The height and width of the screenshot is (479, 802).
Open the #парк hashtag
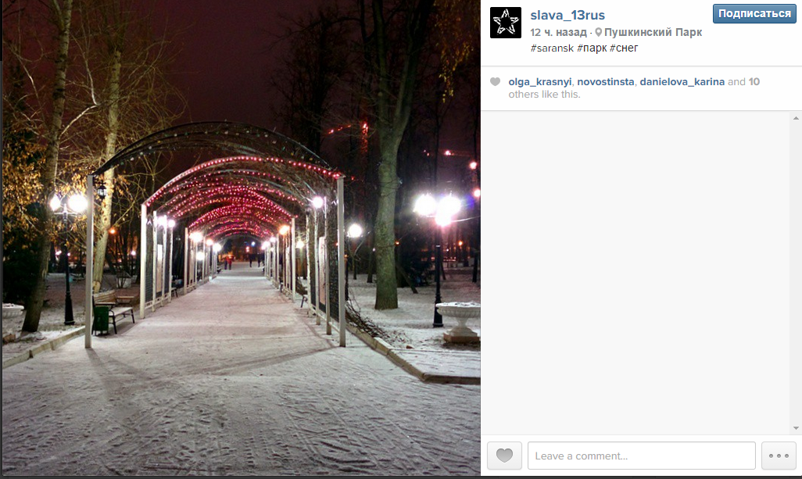[x=592, y=48]
